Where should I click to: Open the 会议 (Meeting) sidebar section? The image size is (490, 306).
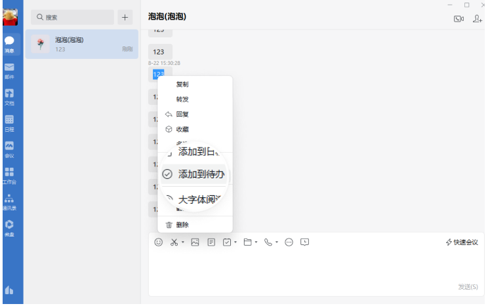tap(9, 149)
